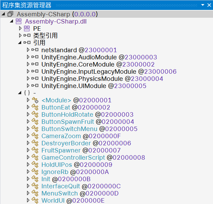Expand the FruitSpawner class node
The image size is (213, 204).
28,150
